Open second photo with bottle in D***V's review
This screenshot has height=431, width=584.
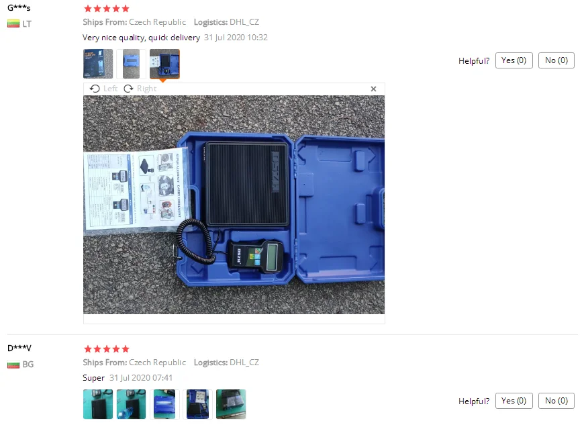pos(131,404)
